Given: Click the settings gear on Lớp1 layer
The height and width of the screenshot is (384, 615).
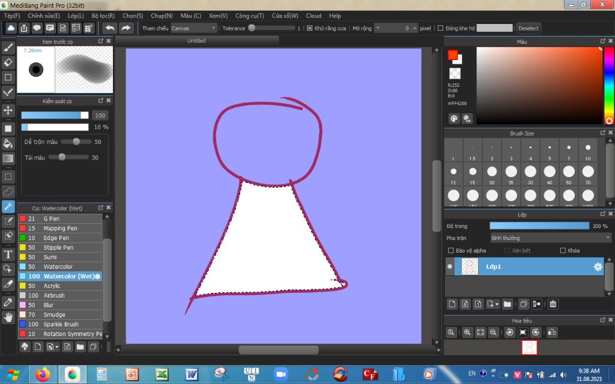Looking at the screenshot, I should click(598, 267).
